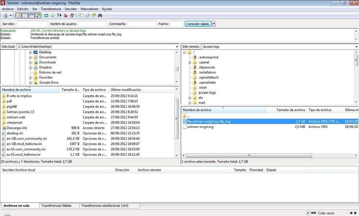Select the 'Solman joomla 2.5' folder
This screenshot has width=359, height=216.
tap(20, 112)
